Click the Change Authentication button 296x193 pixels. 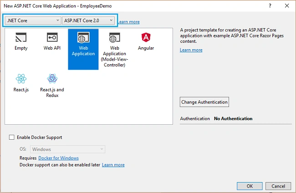coord(204,102)
